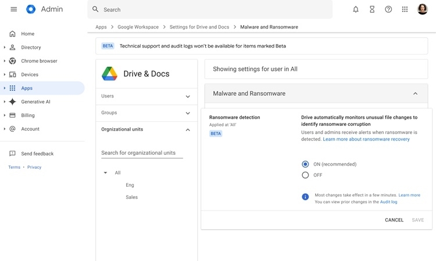Click the CANCEL button
This screenshot has height=261, width=436.
tap(394, 220)
